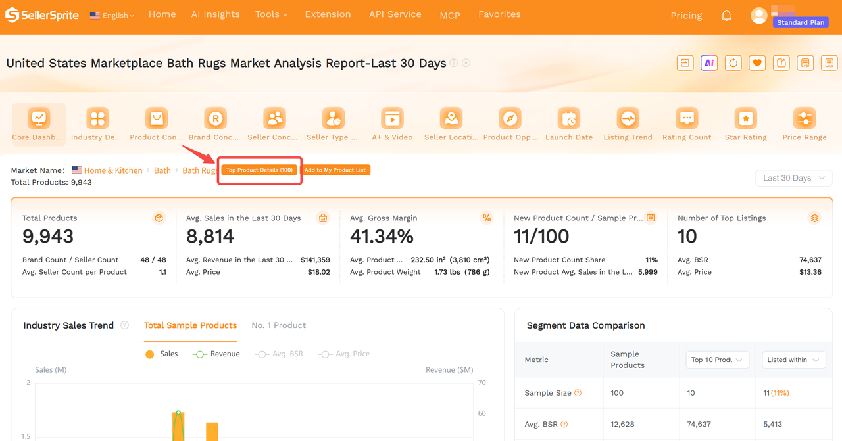Viewport: 842px width, 441px height.
Task: Click the user avatar icon
Action: point(759,16)
